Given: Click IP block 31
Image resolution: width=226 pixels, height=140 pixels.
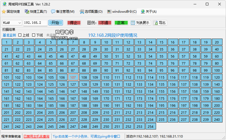Looking at the screenshot, I should 117,49.
